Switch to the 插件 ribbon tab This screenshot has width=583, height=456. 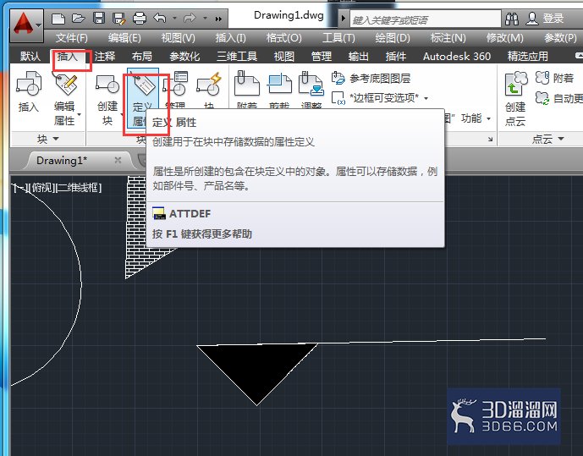tap(396, 57)
